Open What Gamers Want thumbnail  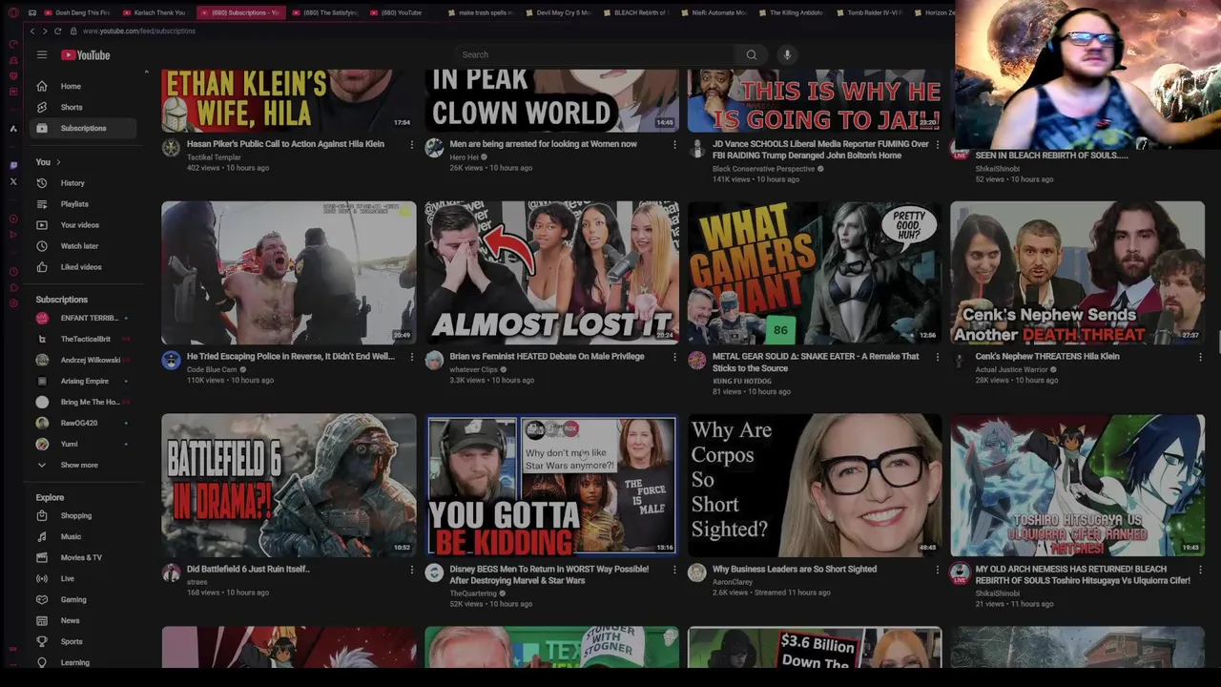815,272
